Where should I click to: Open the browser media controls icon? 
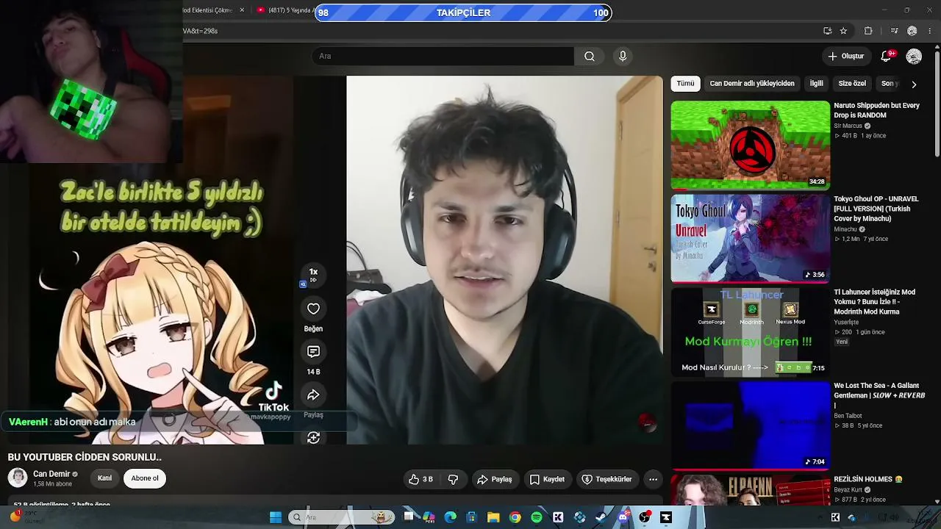pyautogui.click(x=894, y=31)
